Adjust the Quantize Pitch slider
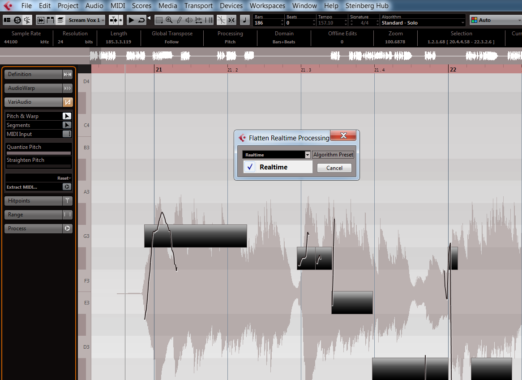The image size is (522, 380). [39, 153]
